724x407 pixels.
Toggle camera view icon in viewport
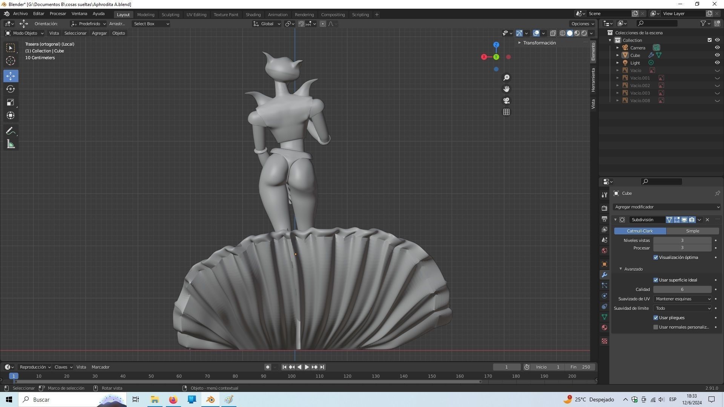point(506,101)
